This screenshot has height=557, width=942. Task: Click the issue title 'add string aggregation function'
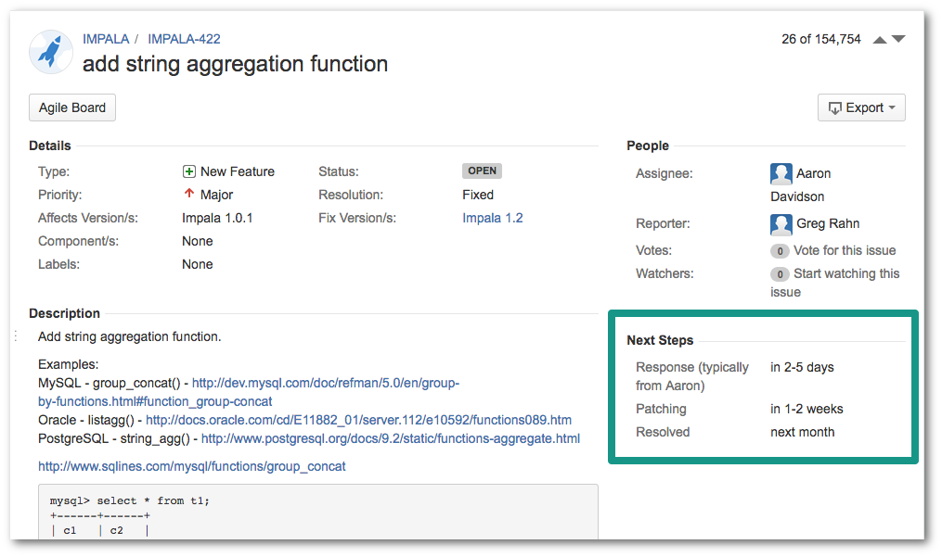click(235, 64)
